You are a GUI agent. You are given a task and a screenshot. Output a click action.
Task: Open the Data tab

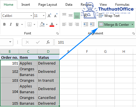coord(69,5)
